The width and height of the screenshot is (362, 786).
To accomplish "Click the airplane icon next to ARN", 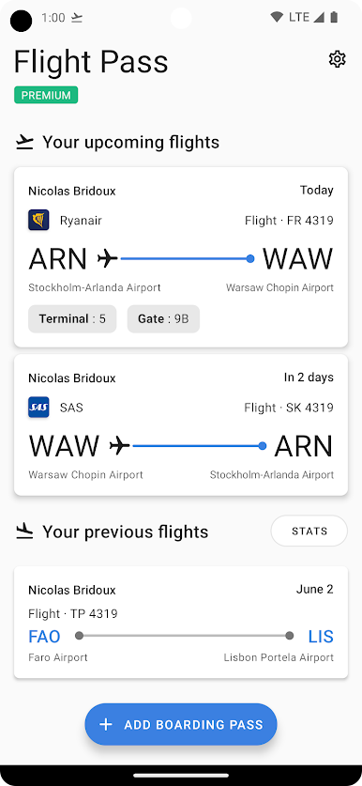I will (x=107, y=258).
